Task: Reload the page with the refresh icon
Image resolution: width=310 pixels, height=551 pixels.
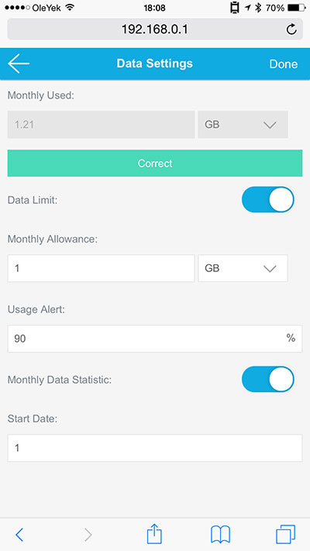Action: (291, 29)
